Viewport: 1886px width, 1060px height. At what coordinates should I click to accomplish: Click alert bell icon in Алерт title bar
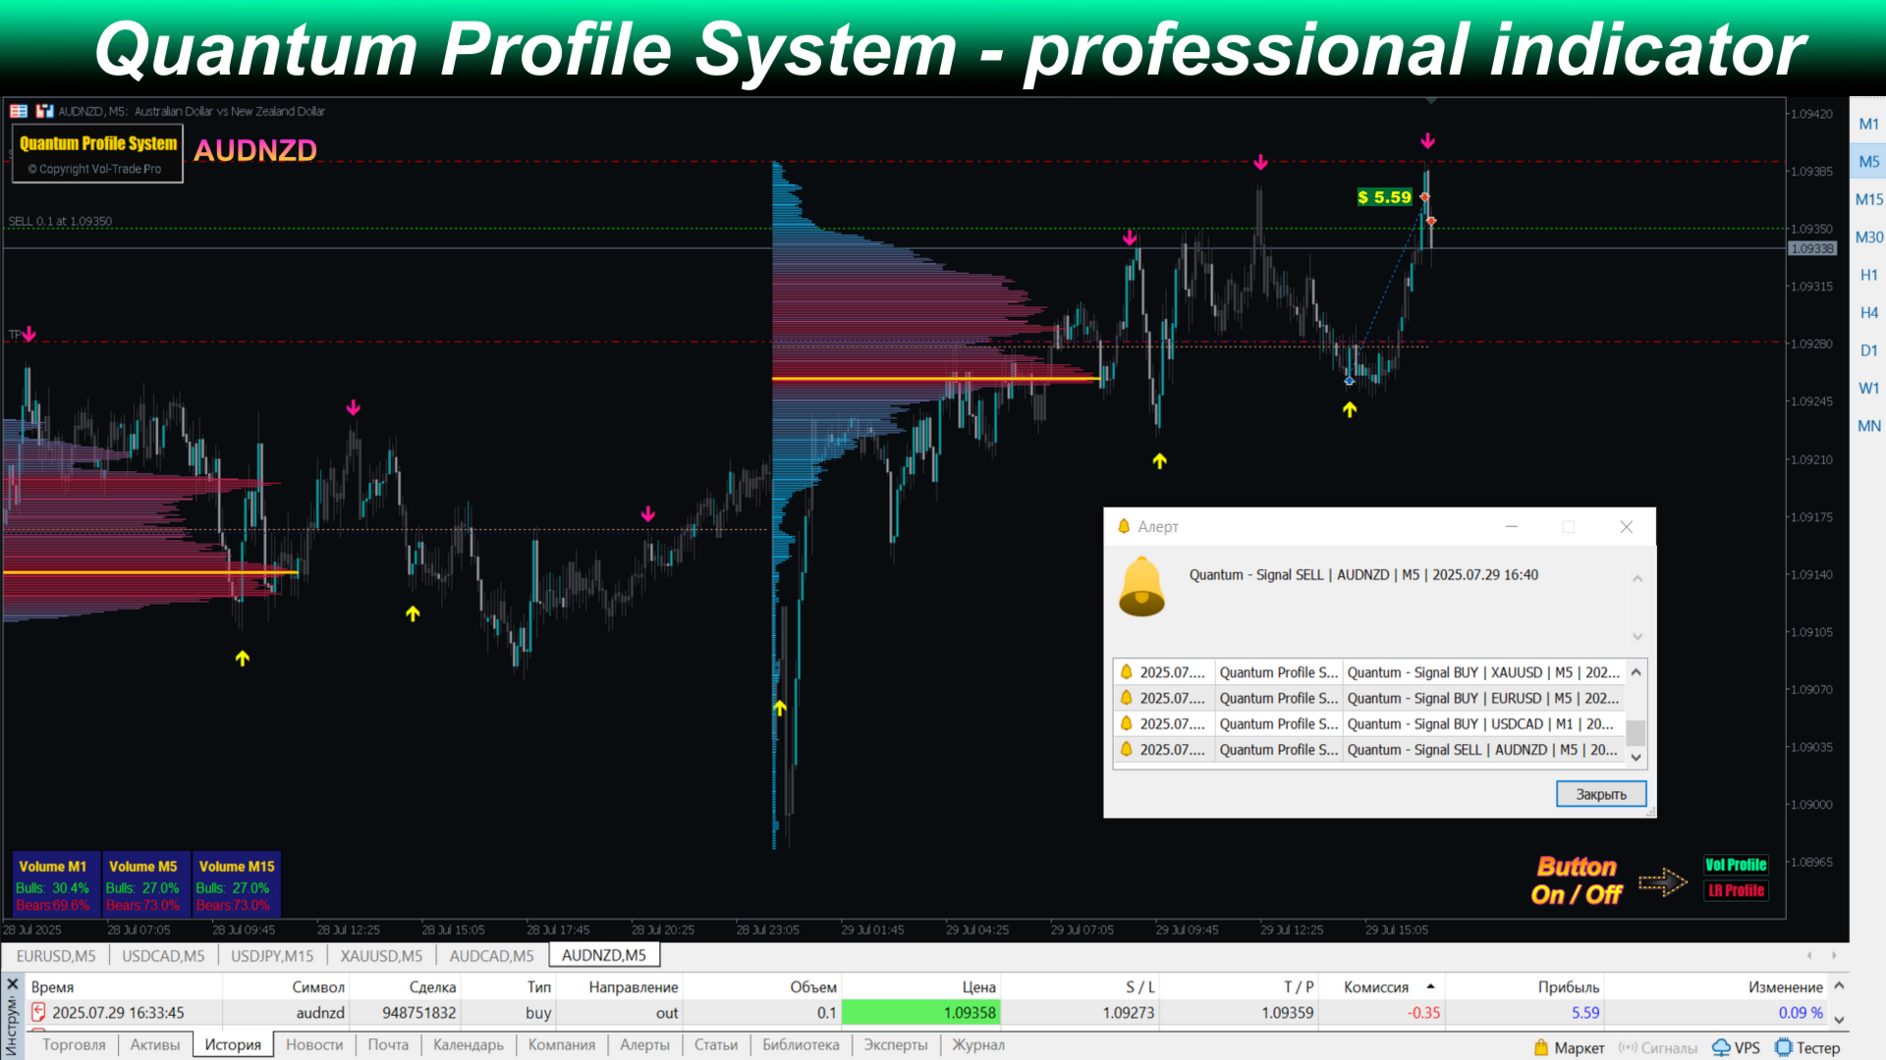click(1124, 527)
